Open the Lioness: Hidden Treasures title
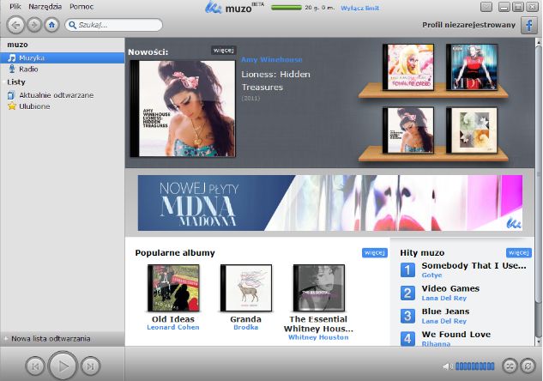 pos(276,81)
